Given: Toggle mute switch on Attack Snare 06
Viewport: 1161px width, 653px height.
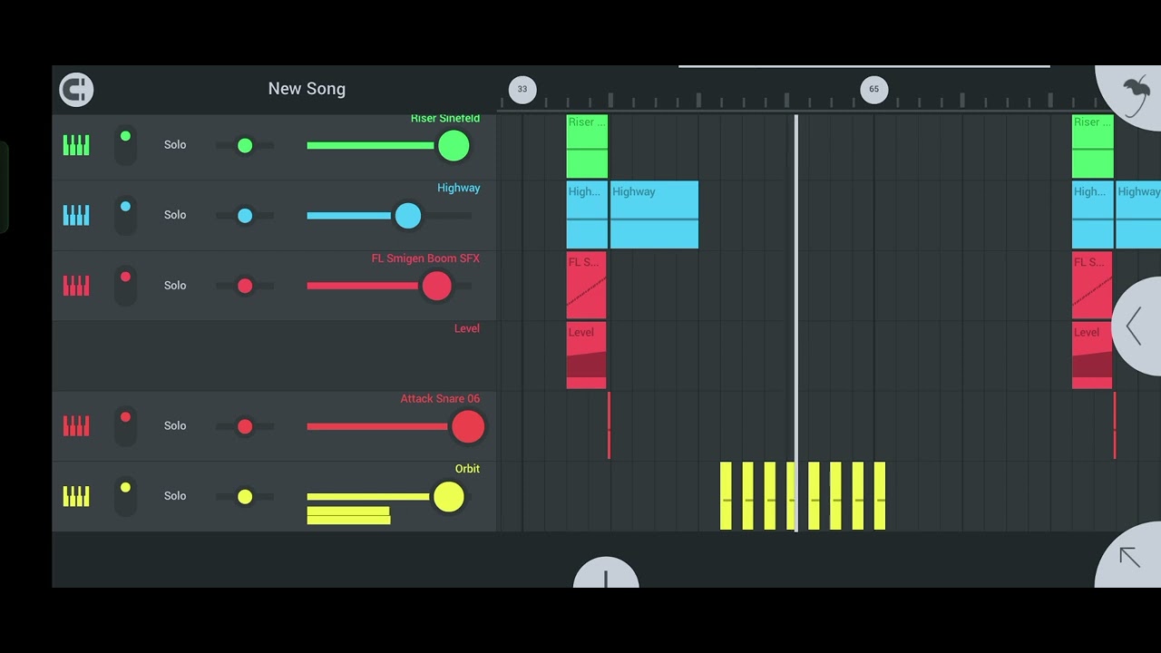Looking at the screenshot, I should tap(125, 426).
